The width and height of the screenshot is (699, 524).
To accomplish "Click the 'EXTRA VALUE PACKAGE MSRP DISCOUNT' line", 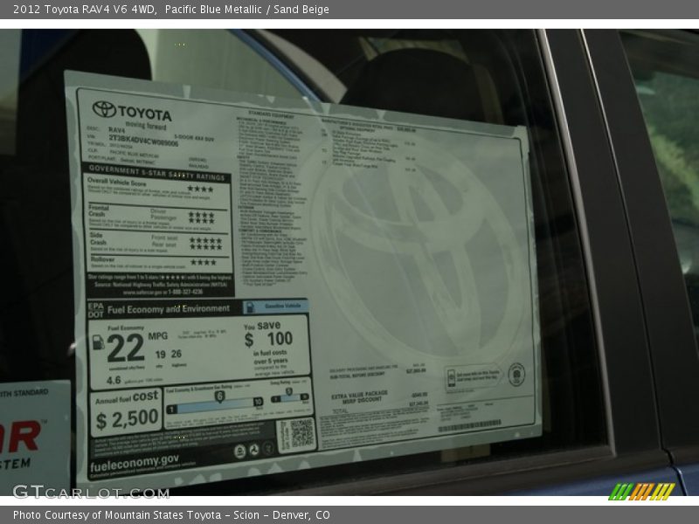I will [359, 396].
